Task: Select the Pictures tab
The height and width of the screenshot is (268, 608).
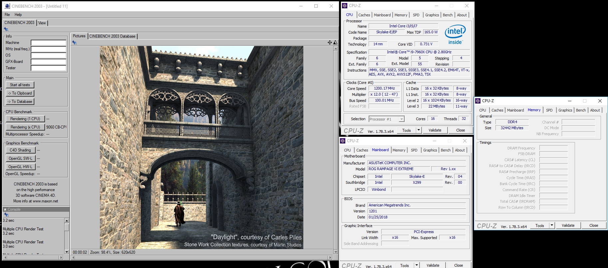Action: point(79,36)
